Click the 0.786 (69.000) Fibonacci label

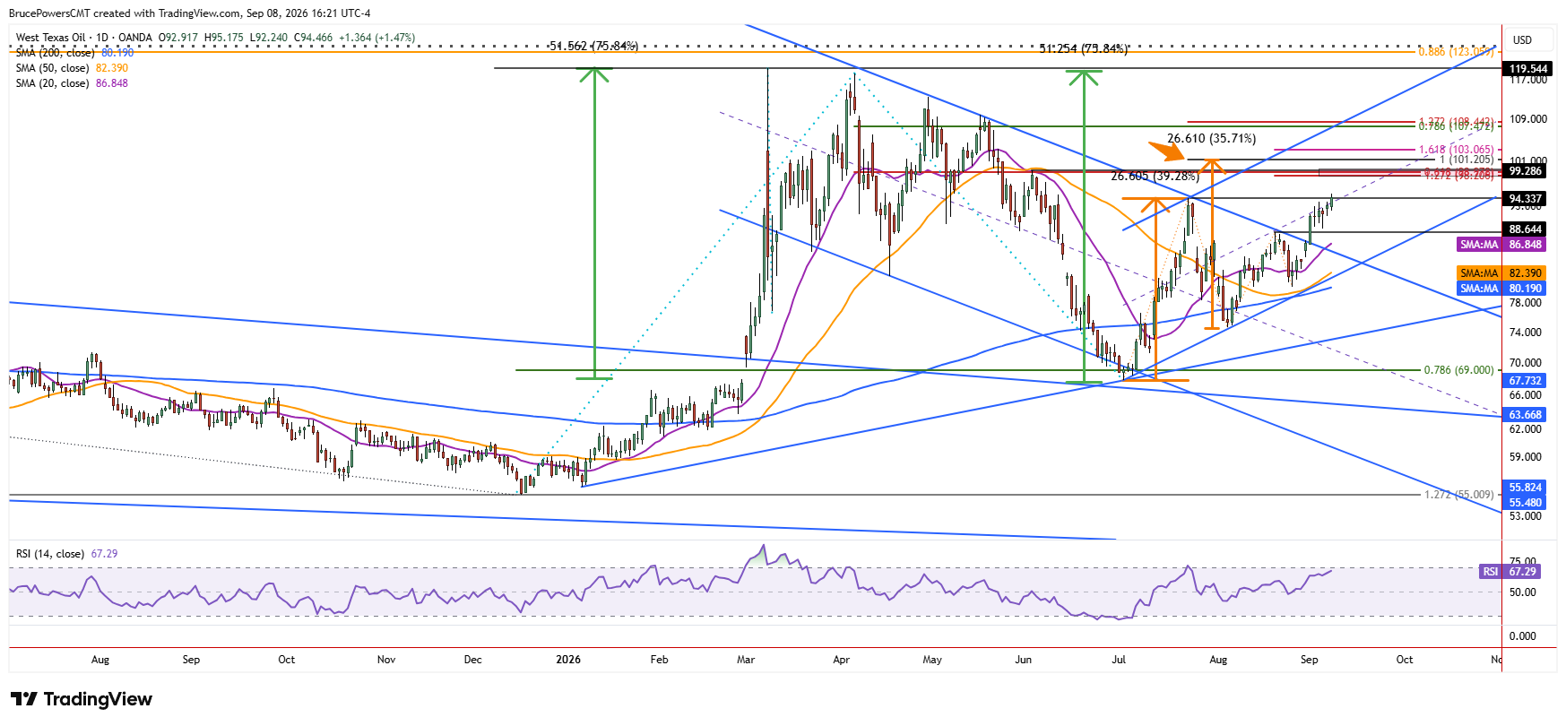coord(1458,370)
